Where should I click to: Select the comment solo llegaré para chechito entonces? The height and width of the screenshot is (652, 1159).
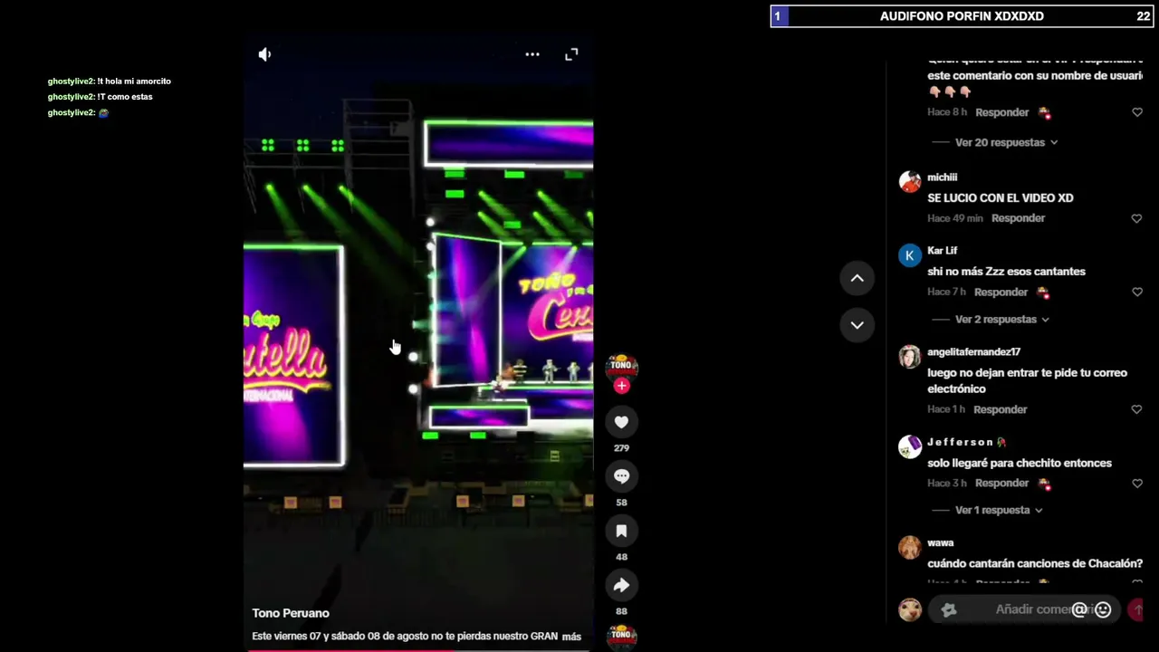coord(1020,464)
